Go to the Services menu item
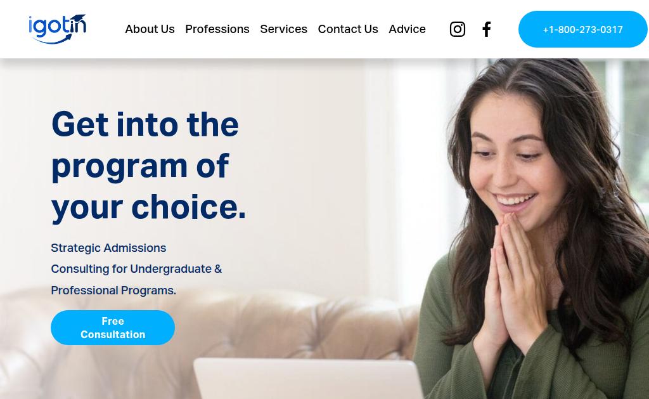 pyautogui.click(x=283, y=29)
